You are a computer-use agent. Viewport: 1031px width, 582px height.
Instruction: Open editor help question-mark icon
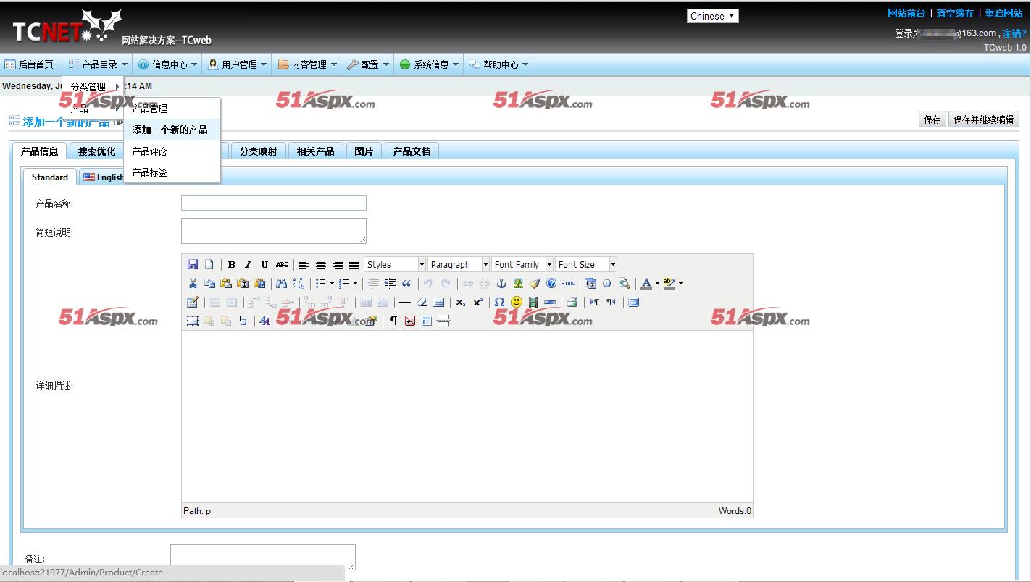click(x=551, y=283)
